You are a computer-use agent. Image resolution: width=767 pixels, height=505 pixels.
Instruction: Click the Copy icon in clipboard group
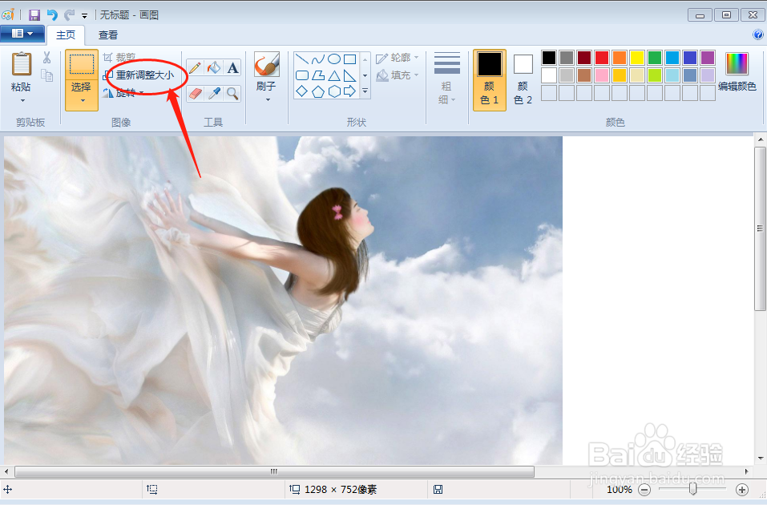(47, 75)
